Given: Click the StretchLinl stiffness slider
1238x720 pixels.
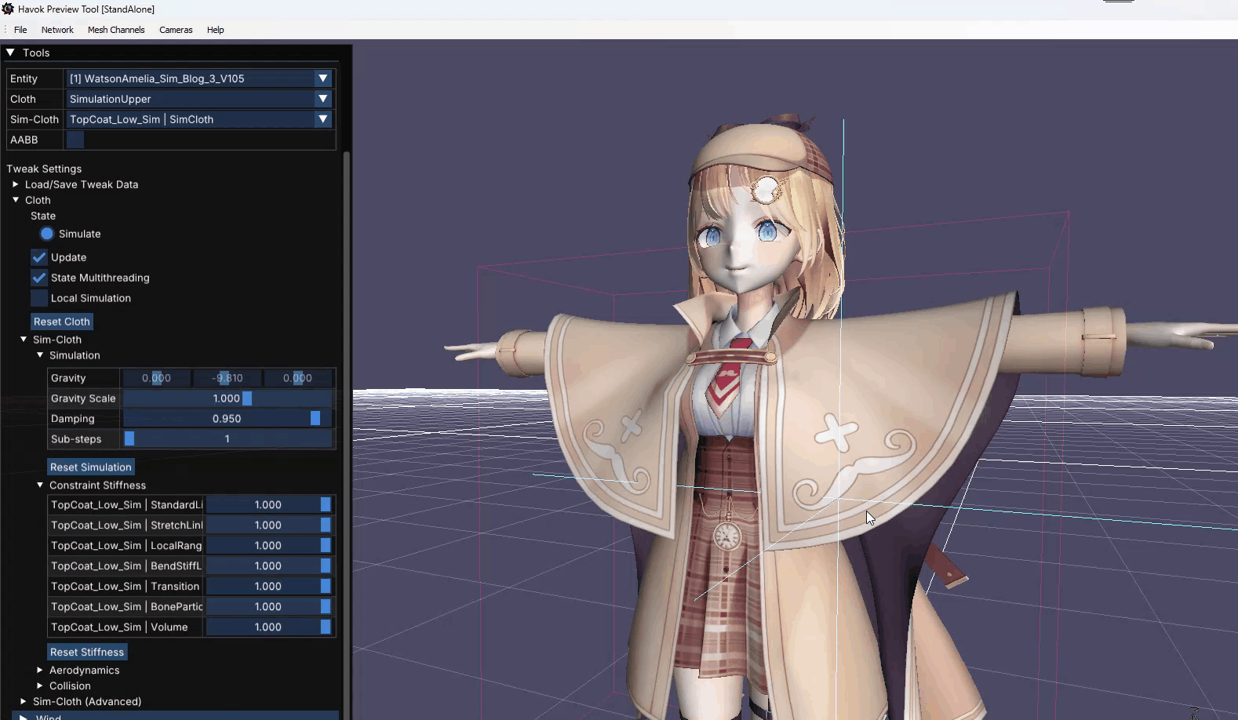Looking at the screenshot, I should click(x=268, y=525).
